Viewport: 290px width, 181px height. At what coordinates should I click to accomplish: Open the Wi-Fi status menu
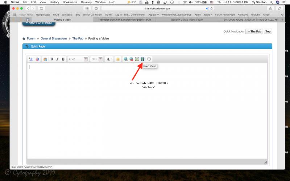tap(185, 2)
